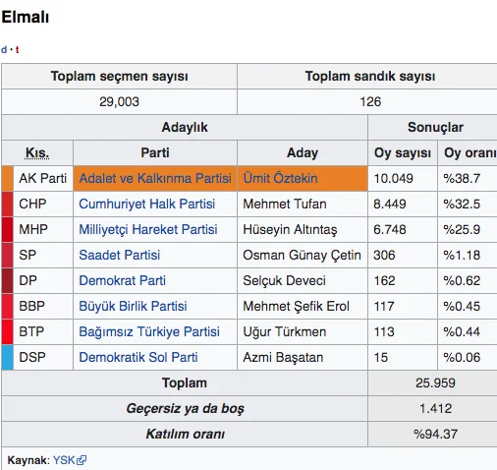Viewport: 497px width, 470px height.
Task: Open Demokrat Parti link
Action: click(123, 280)
